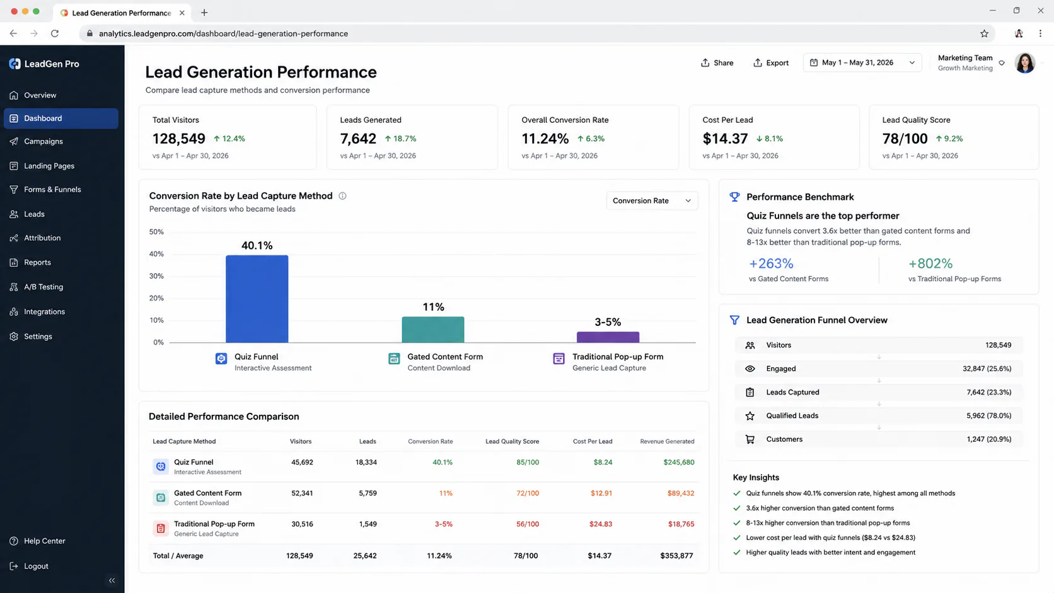Close the Lead Generation Performance tab
Screen dimensions: 1054x593
[x=182, y=13]
